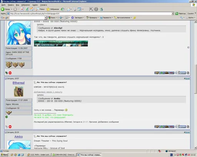The height and width of the screenshot is (157, 197).
Task: Open Ethereal's user profile link
Action: point(18,83)
